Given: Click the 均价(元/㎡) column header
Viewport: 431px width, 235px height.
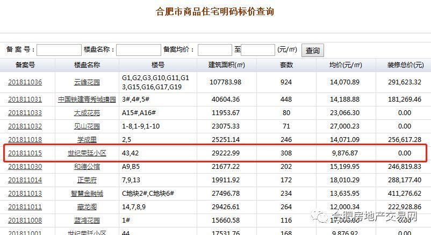Looking at the screenshot, I should coord(346,65).
